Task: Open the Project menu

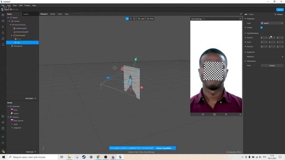Action: [27, 5]
